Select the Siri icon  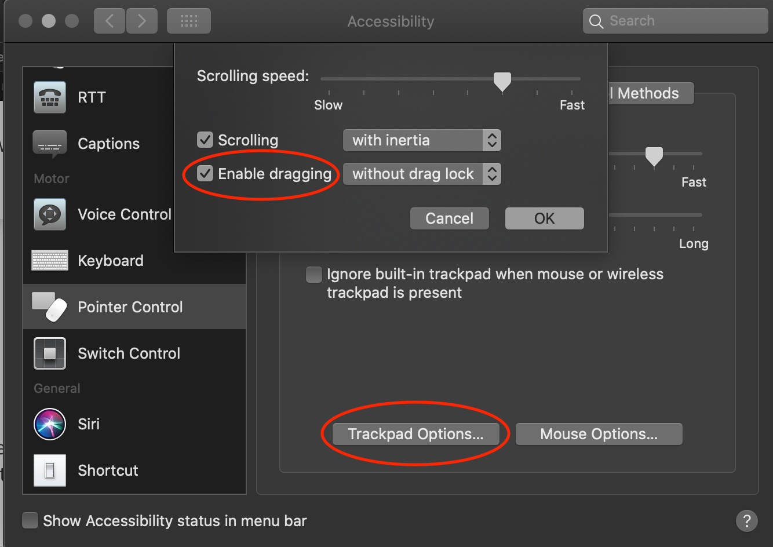tap(50, 424)
